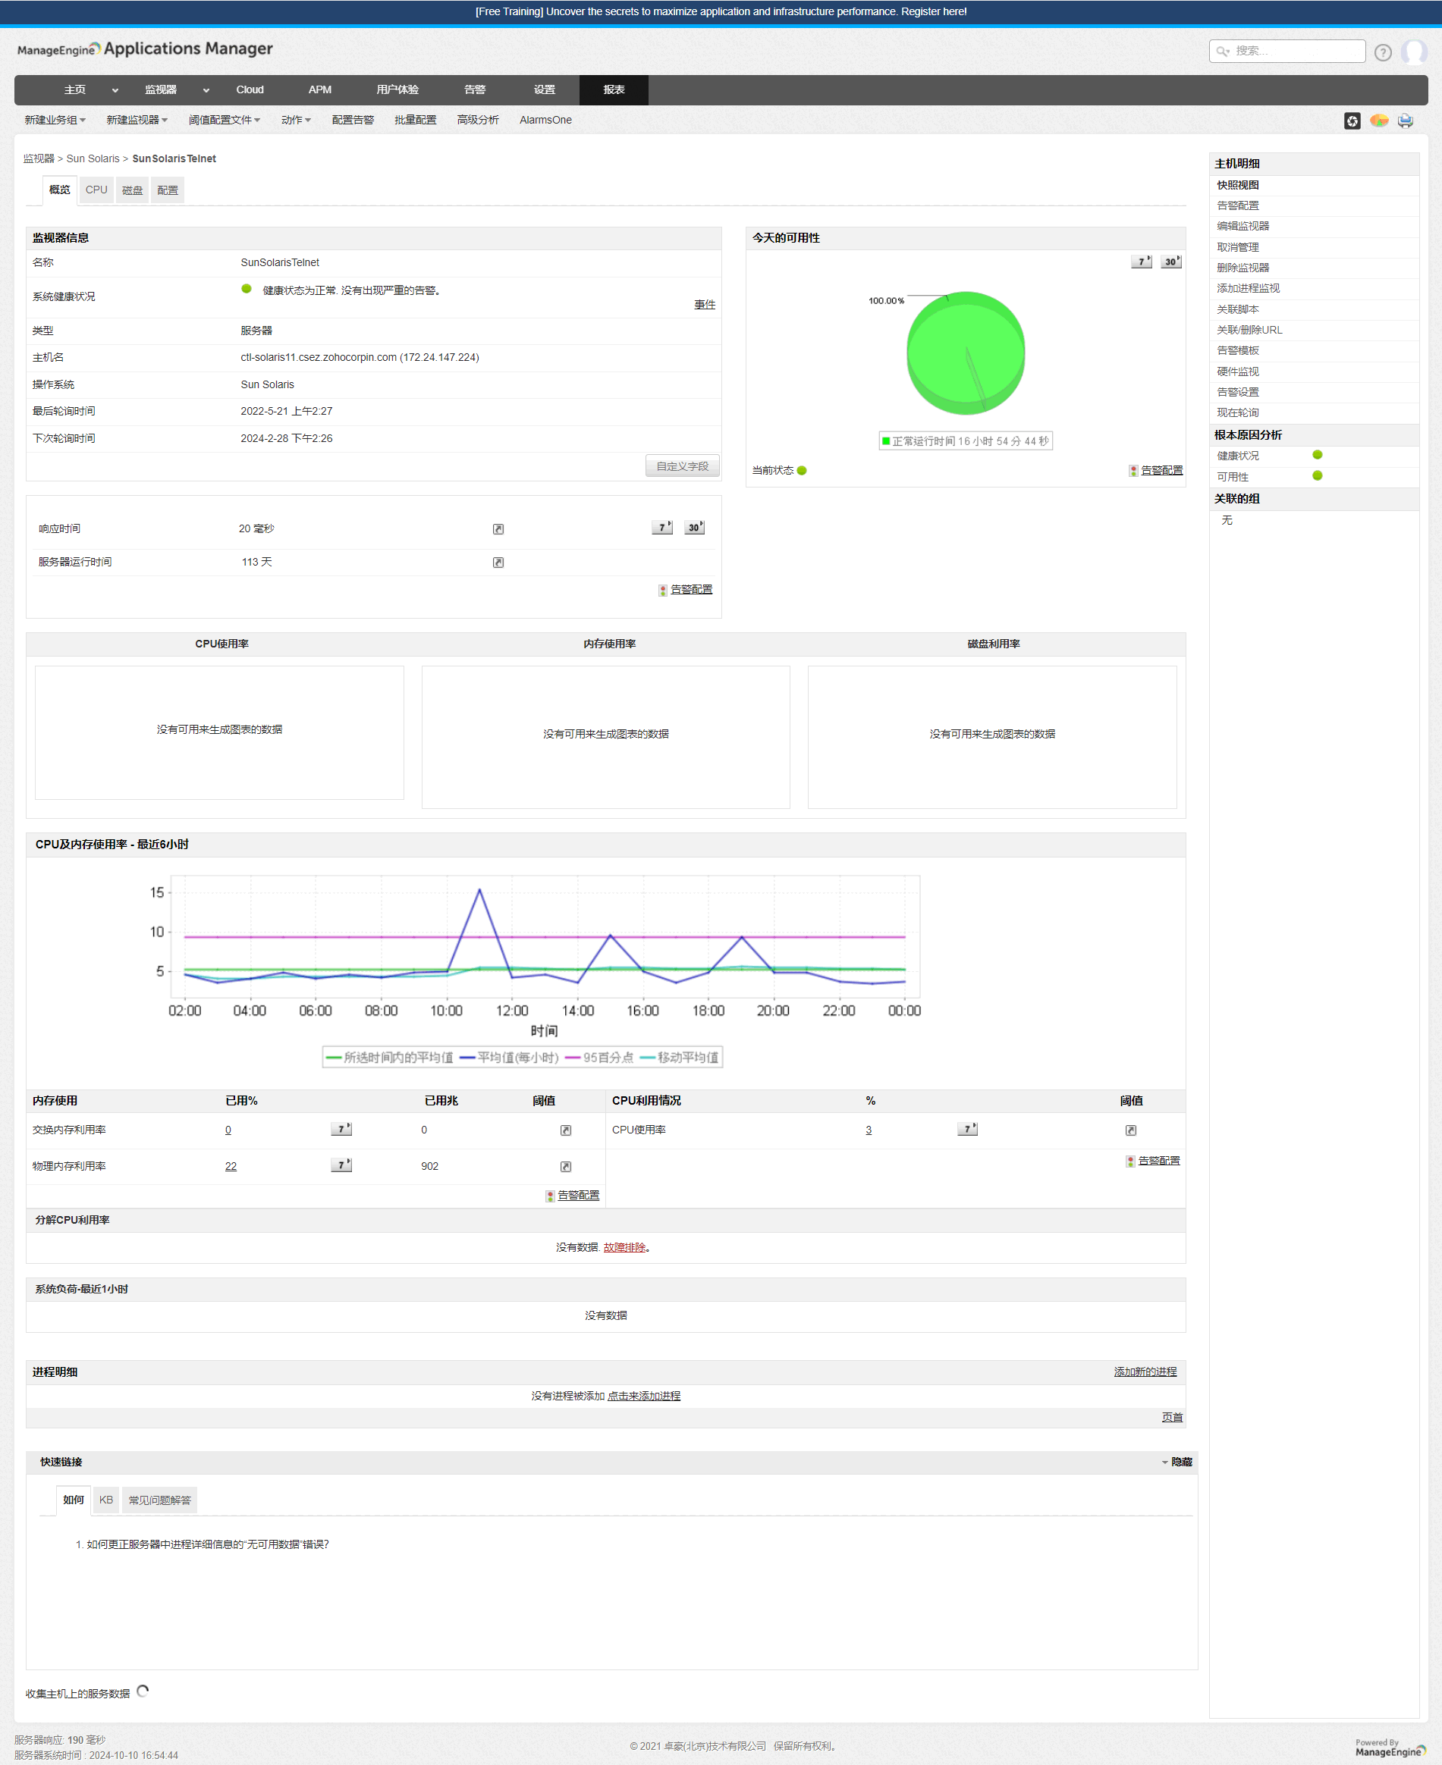Click 现在轮询 in sidebar
This screenshot has width=1442, height=1765.
point(1238,412)
